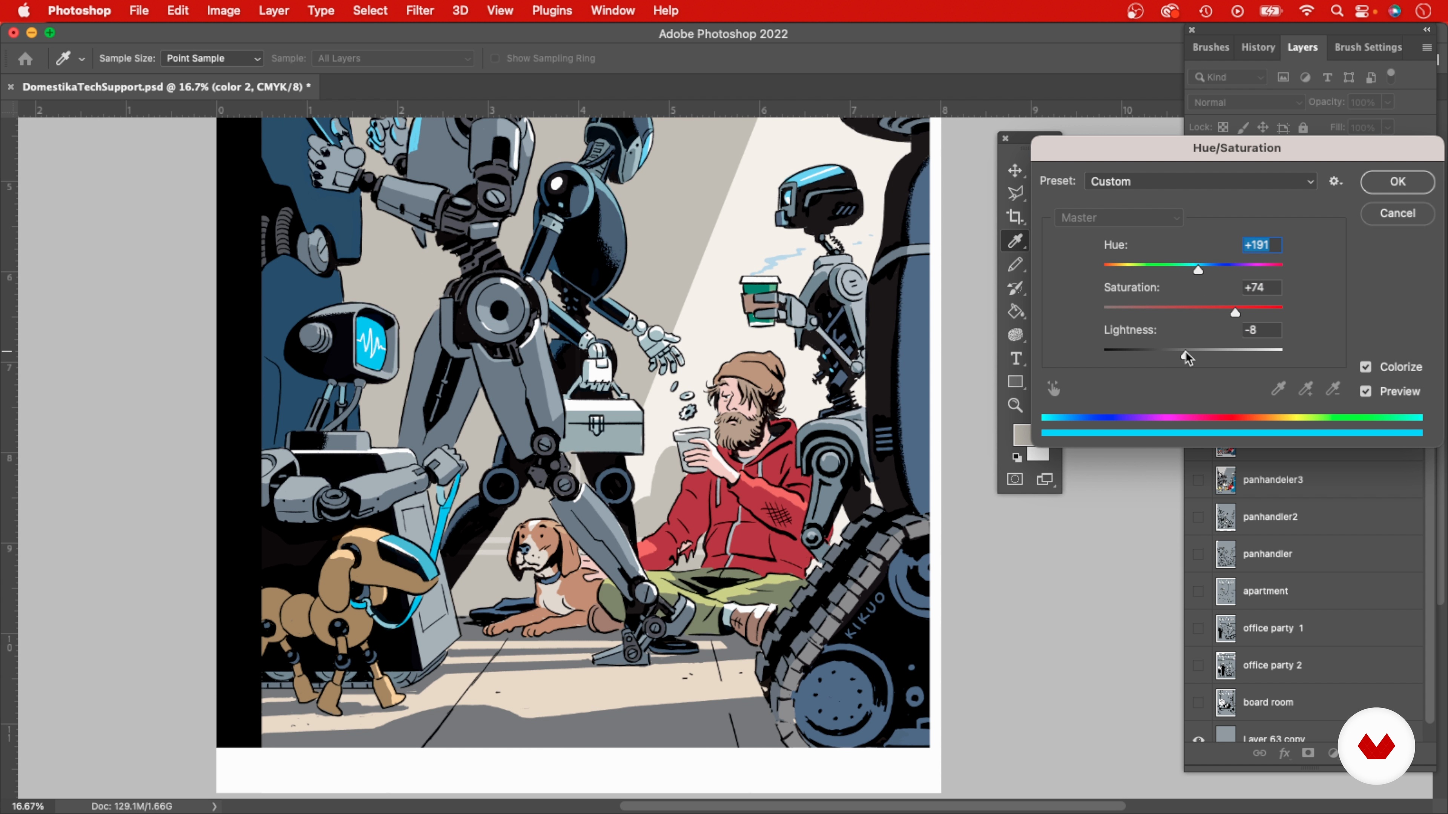Show the apartment layer

click(1198, 591)
